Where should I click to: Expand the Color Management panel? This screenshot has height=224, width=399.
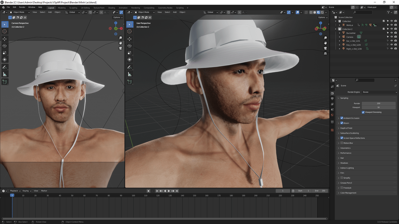(348, 193)
